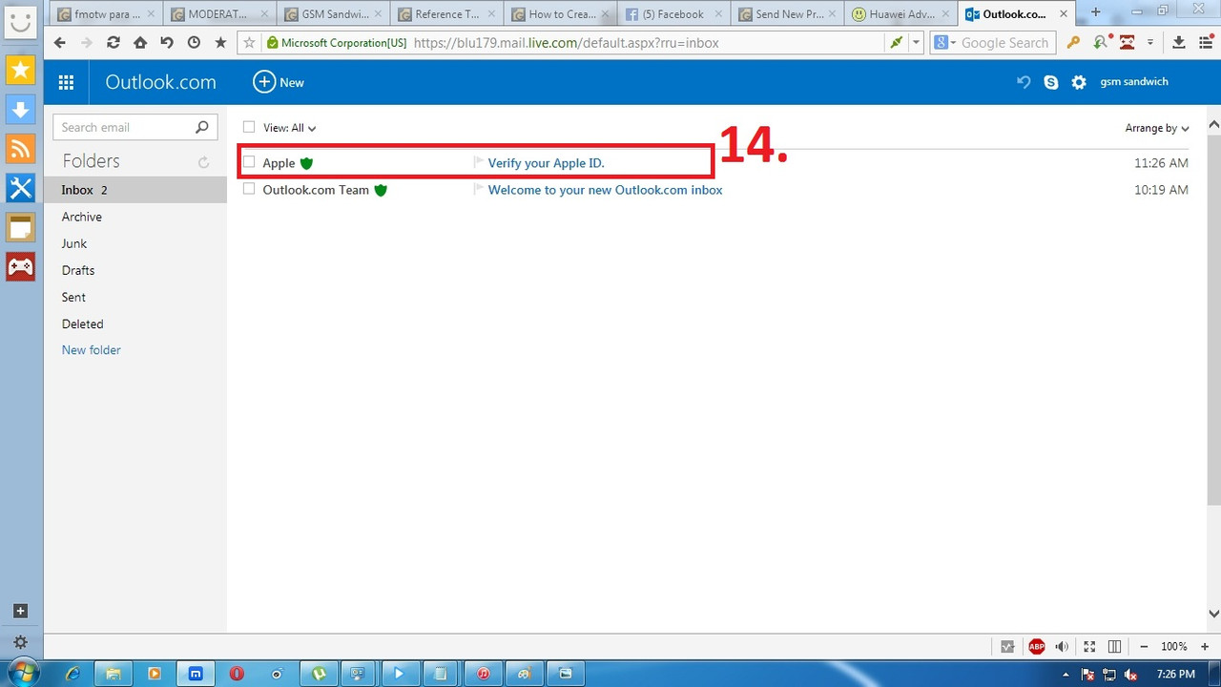This screenshot has height=687, width=1221.
Task: Open the Inbox folder
Action: (x=135, y=190)
